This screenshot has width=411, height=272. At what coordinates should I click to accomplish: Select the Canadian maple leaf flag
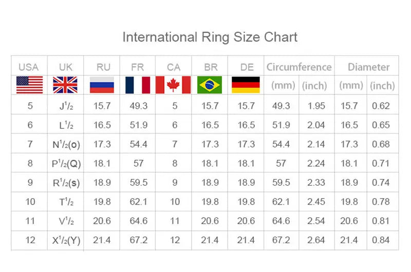click(173, 85)
